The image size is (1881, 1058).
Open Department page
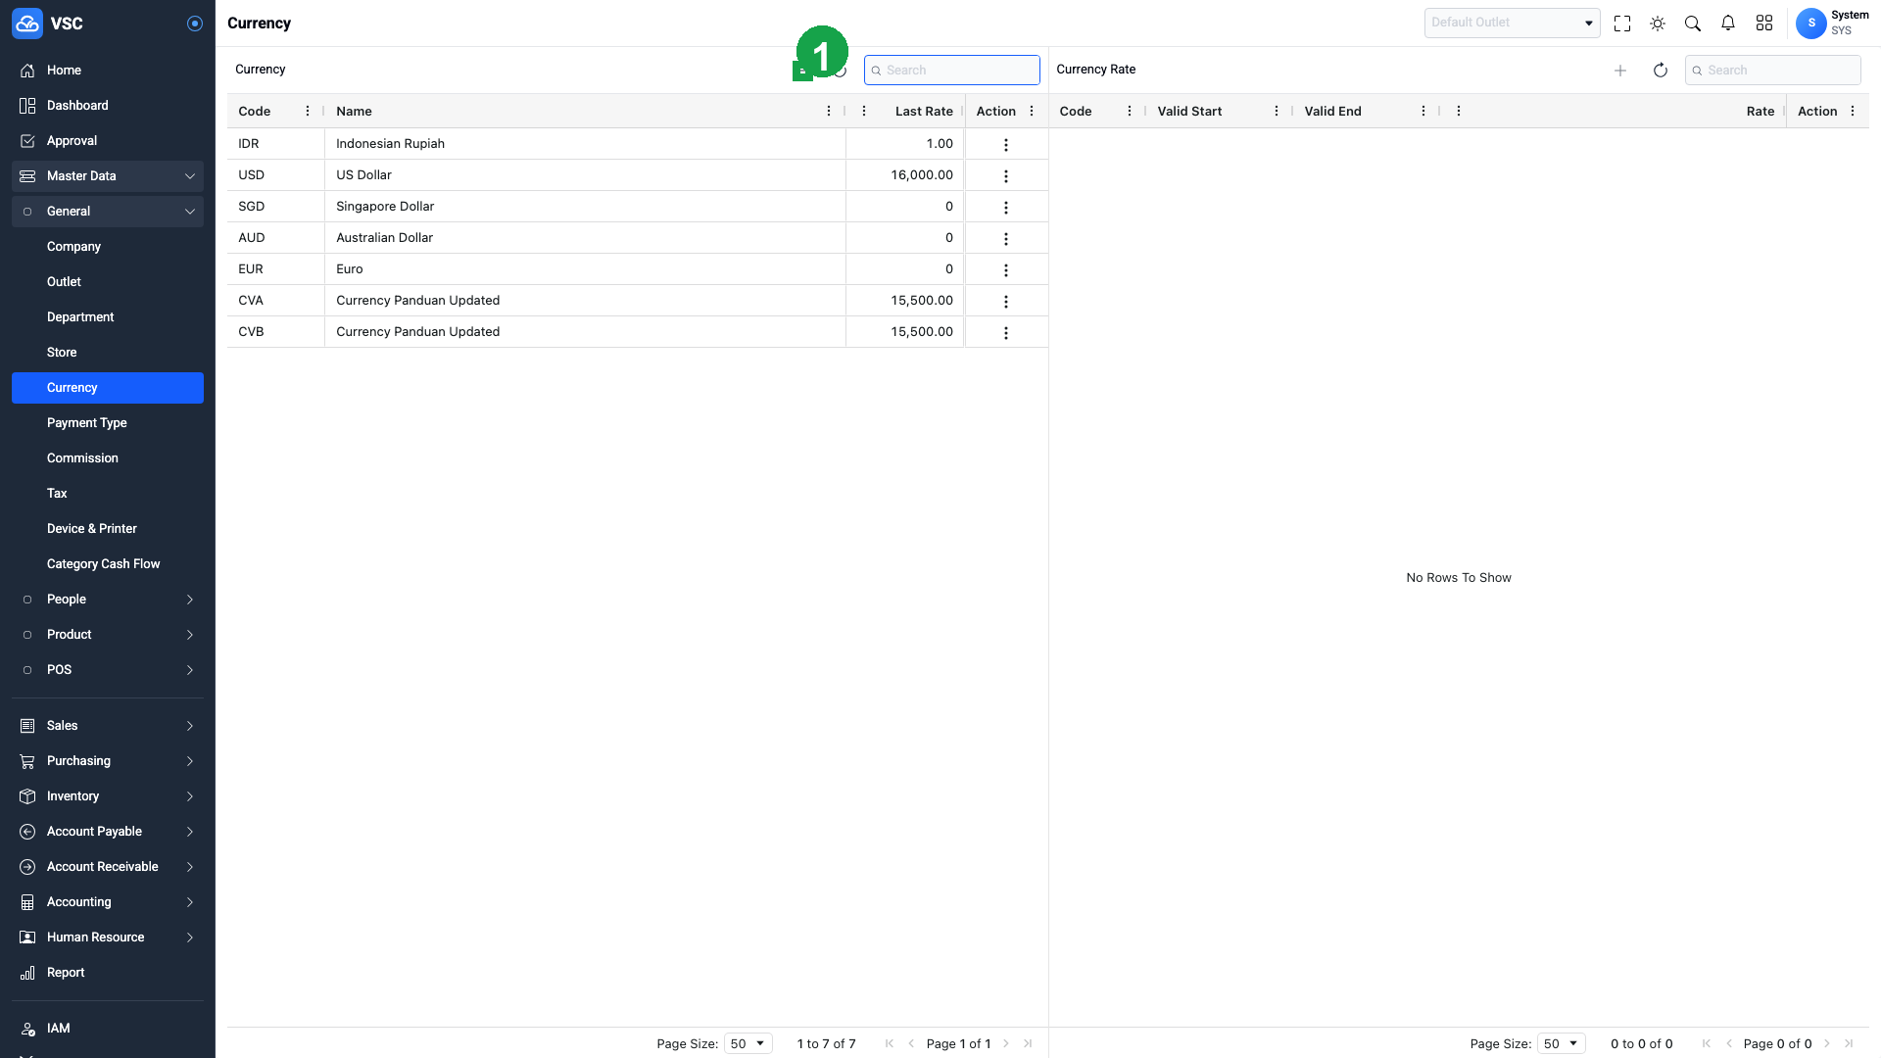pos(108,317)
